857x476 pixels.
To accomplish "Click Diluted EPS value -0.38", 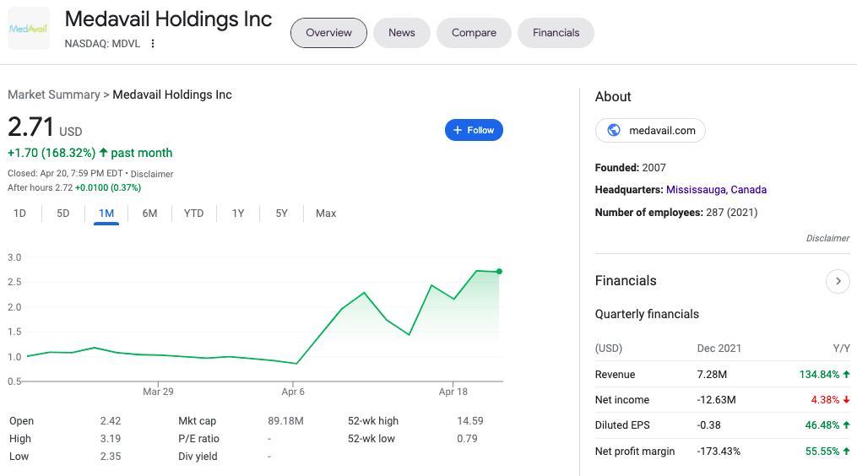I will point(709,425).
